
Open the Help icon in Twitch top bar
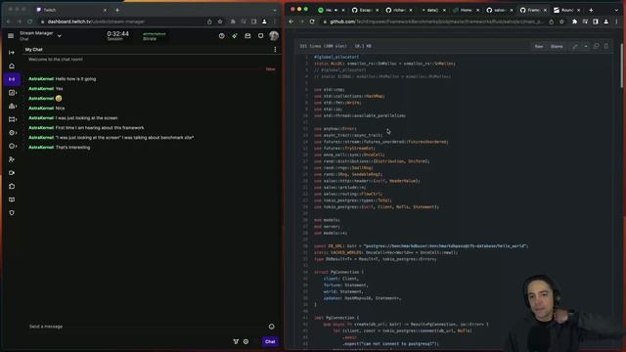coord(222,36)
